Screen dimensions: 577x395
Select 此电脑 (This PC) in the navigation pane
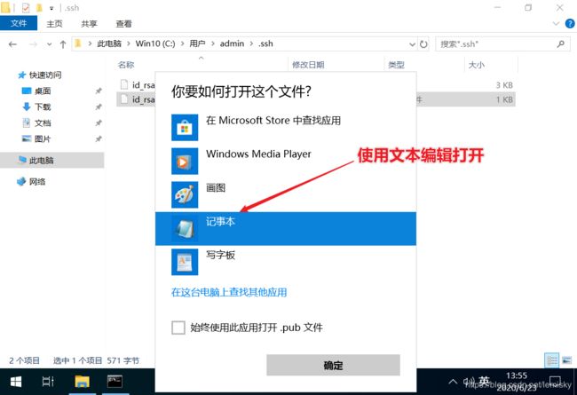tap(51, 160)
